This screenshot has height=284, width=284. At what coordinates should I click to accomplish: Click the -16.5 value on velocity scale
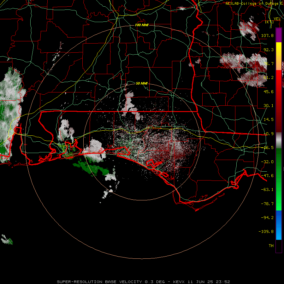(x=269, y=148)
